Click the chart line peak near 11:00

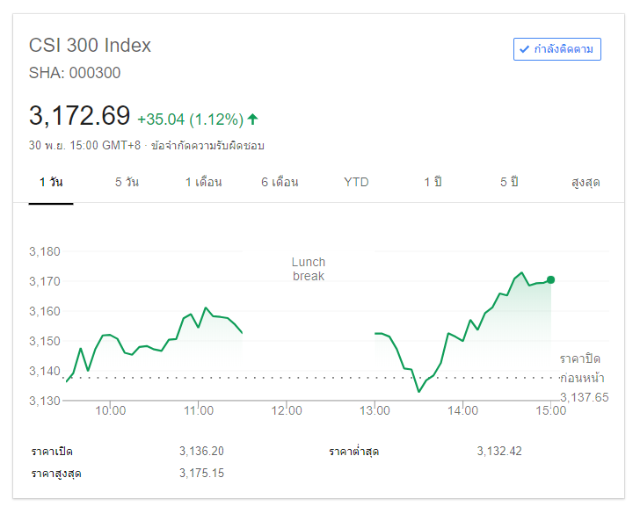pos(206,308)
